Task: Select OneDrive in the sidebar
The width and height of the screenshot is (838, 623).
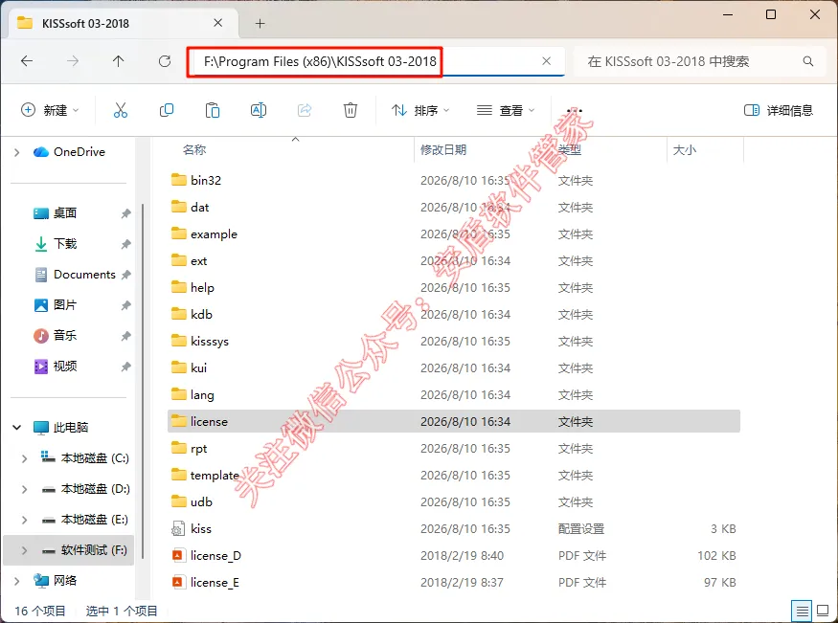Action: (68, 152)
